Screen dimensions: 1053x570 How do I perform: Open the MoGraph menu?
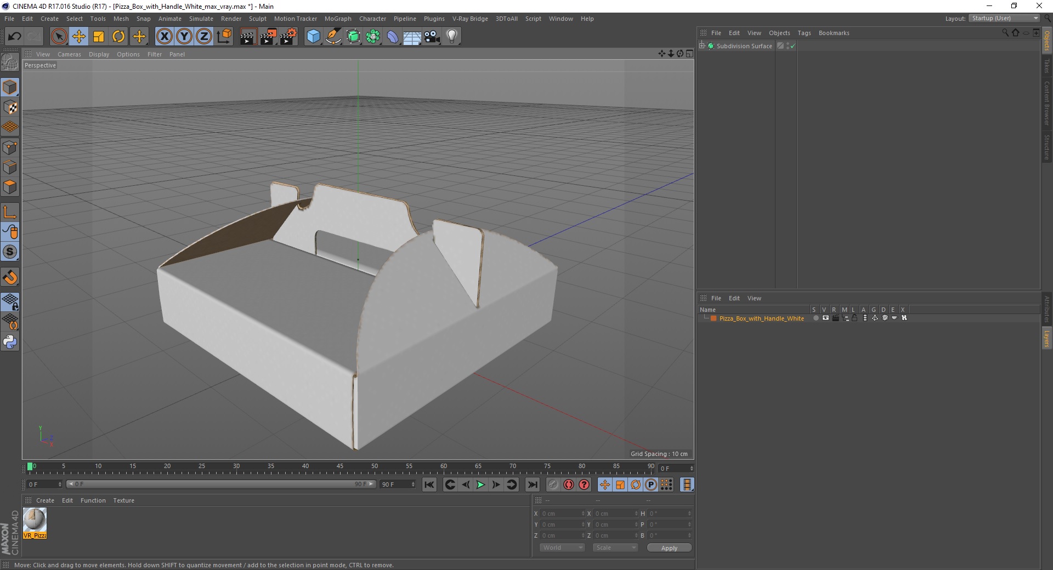[x=338, y=19]
